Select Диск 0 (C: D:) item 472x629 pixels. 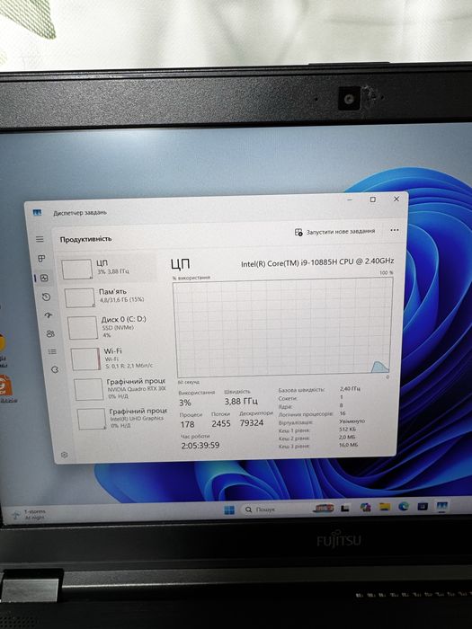point(114,327)
